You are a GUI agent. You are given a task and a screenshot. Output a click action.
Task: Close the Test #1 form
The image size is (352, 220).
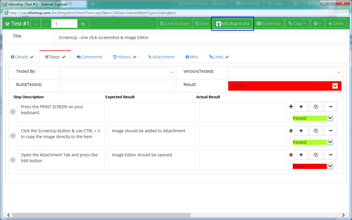[x=336, y=23]
